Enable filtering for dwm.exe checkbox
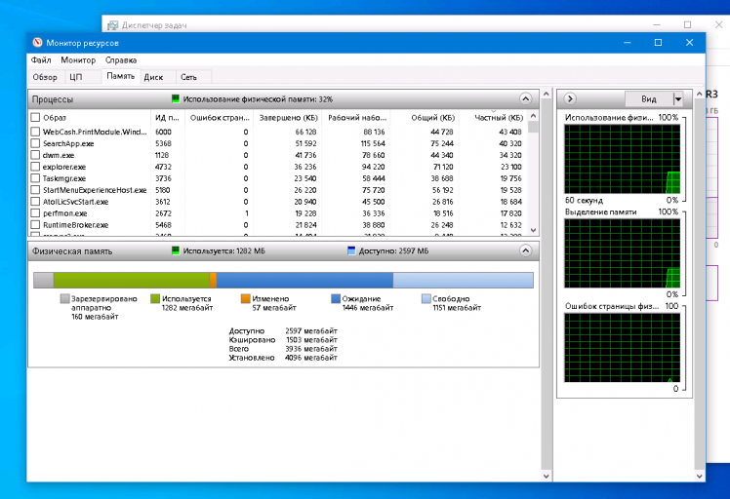730x499 pixels. [35, 155]
